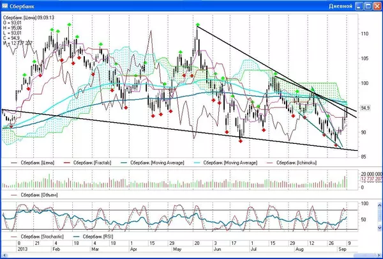This screenshot has height=259, width=383.
Task: Click the date label 26 on time axis
Action: [x=331, y=243]
